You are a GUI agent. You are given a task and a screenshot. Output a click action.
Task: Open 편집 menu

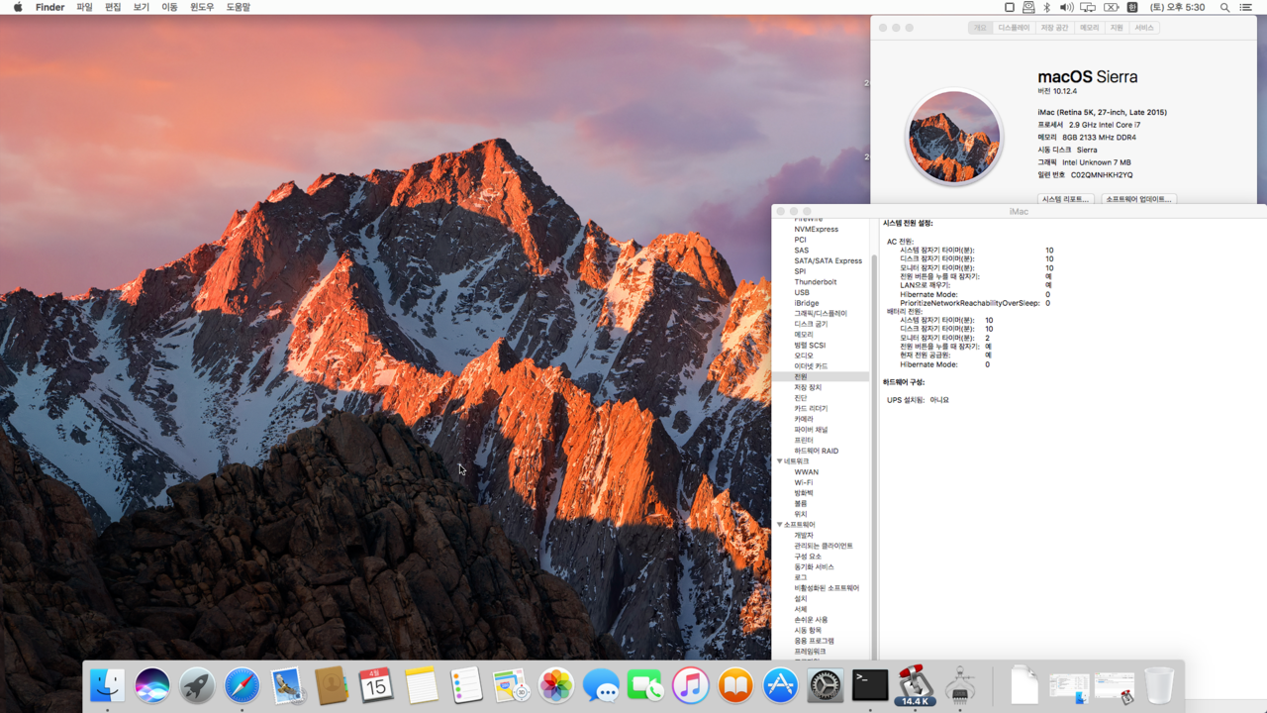pyautogui.click(x=113, y=7)
